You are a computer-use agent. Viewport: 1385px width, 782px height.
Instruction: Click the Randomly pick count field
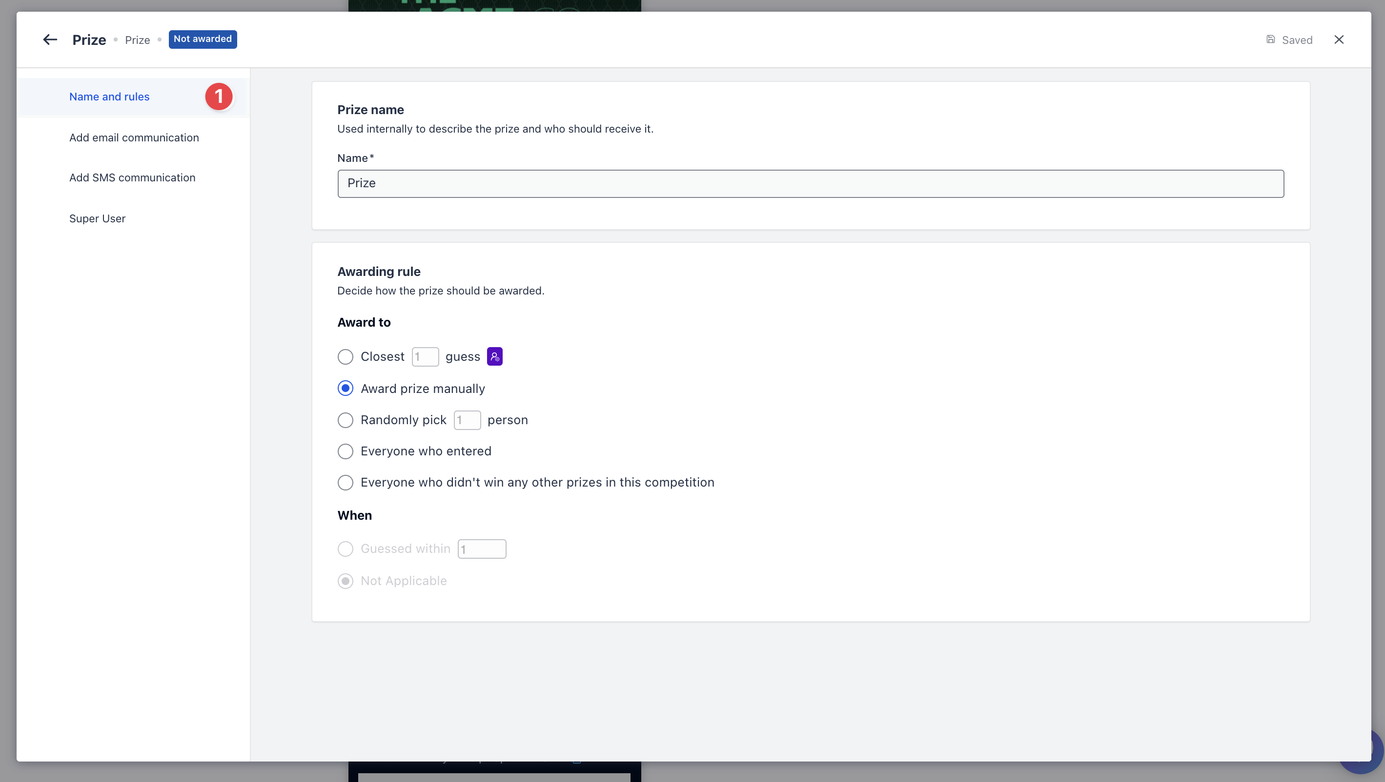pyautogui.click(x=467, y=420)
